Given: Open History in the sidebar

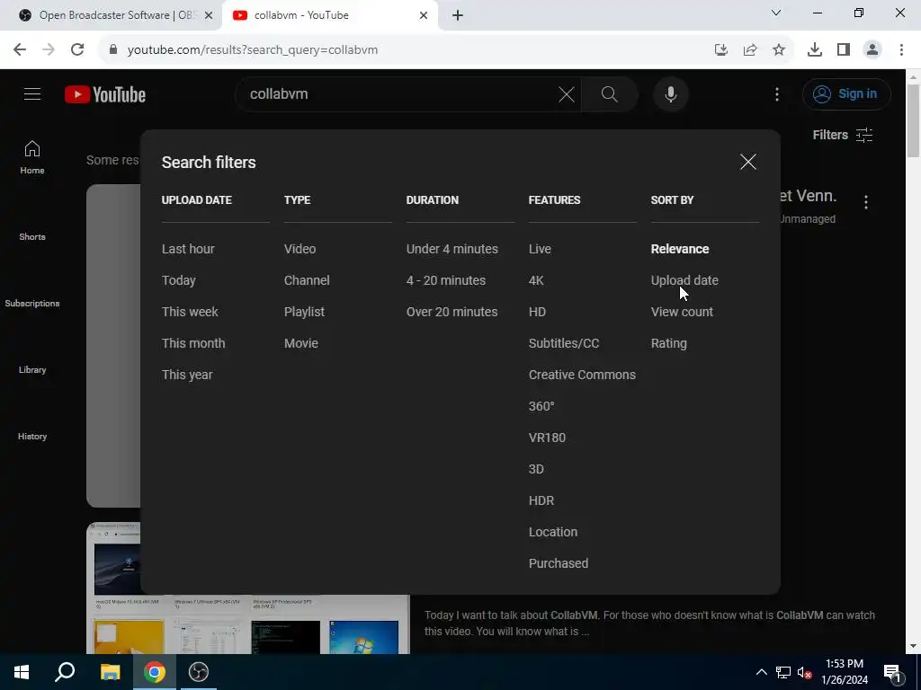Looking at the screenshot, I should (x=32, y=436).
